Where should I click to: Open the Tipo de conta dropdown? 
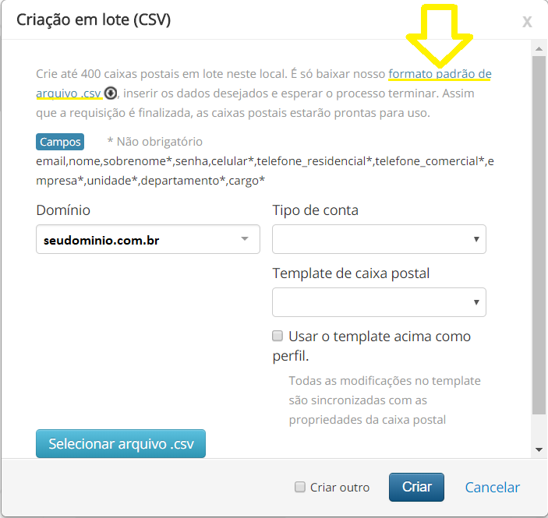[x=379, y=239]
